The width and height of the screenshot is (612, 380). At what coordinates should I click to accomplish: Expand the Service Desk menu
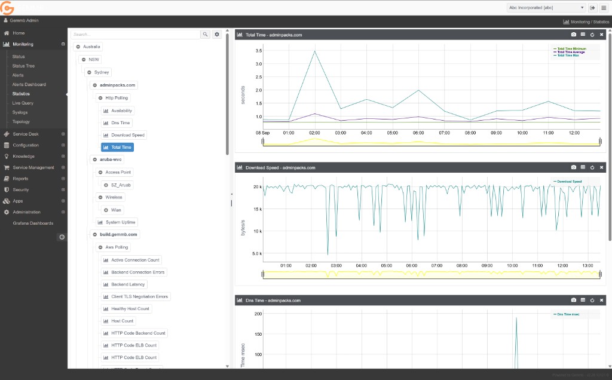[63, 134]
